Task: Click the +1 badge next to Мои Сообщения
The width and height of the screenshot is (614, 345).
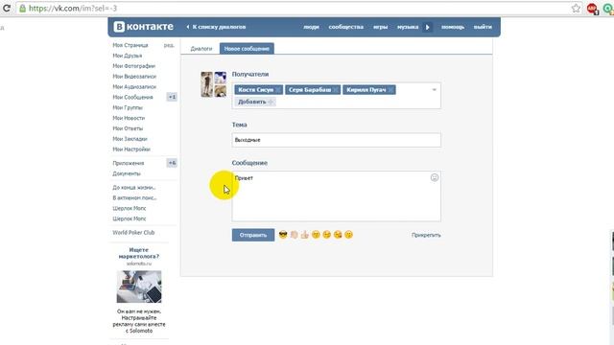Action: point(172,97)
